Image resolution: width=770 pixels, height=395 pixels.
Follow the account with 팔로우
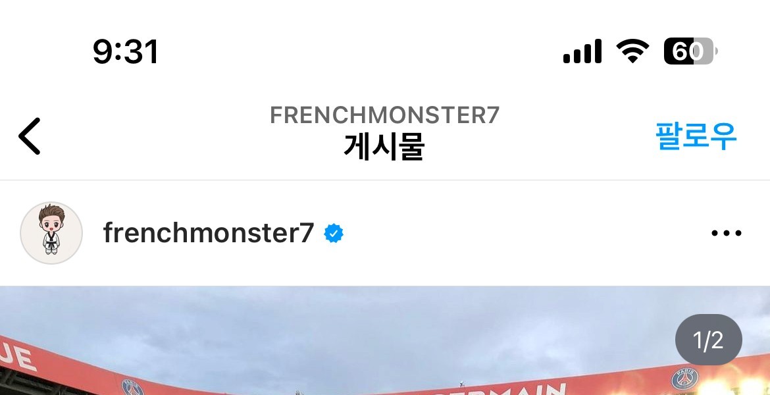[696, 136]
